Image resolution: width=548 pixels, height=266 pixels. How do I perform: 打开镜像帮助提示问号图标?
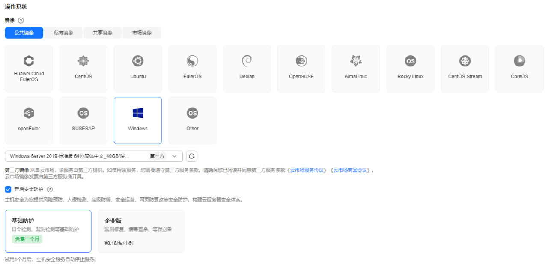pyautogui.click(x=20, y=20)
